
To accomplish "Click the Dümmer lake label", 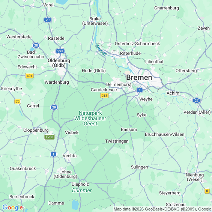I will point(82,190).
